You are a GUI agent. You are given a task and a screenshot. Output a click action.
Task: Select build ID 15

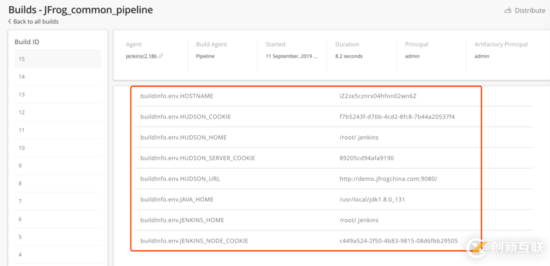coord(58,59)
